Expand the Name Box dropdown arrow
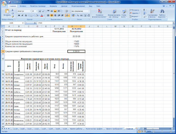 (23, 23)
